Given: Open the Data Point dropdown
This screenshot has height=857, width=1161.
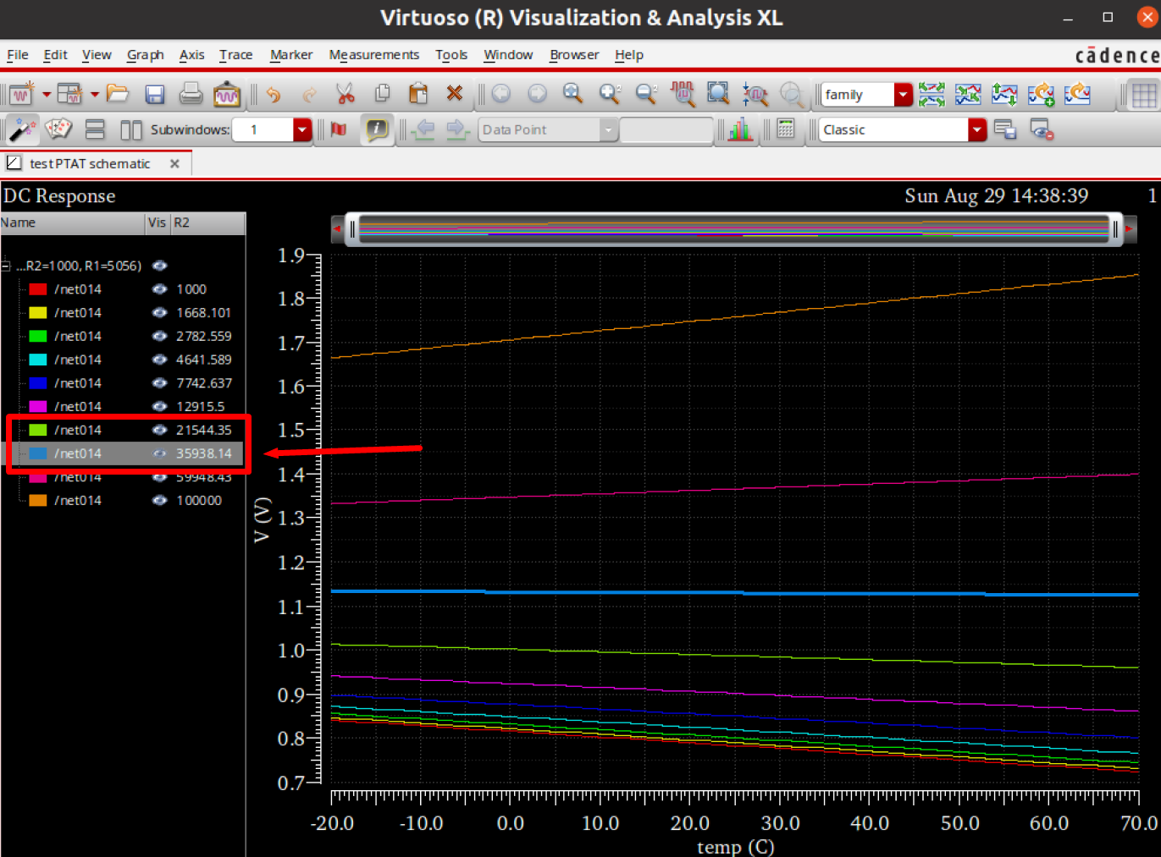Looking at the screenshot, I should click(x=608, y=129).
